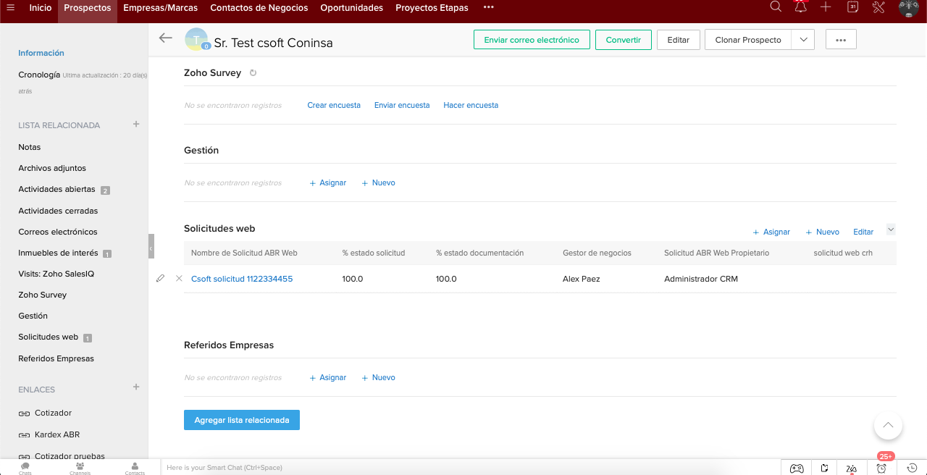Click the back arrow beside prospect name

166,38
